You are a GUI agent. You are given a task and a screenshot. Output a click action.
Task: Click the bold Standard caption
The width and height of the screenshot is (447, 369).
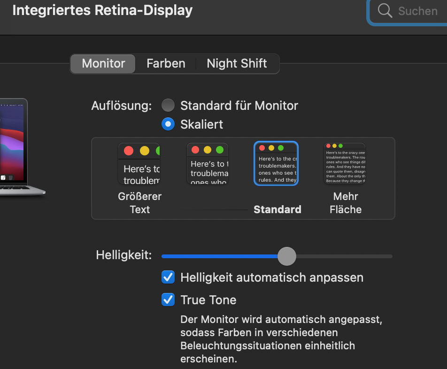pos(277,209)
